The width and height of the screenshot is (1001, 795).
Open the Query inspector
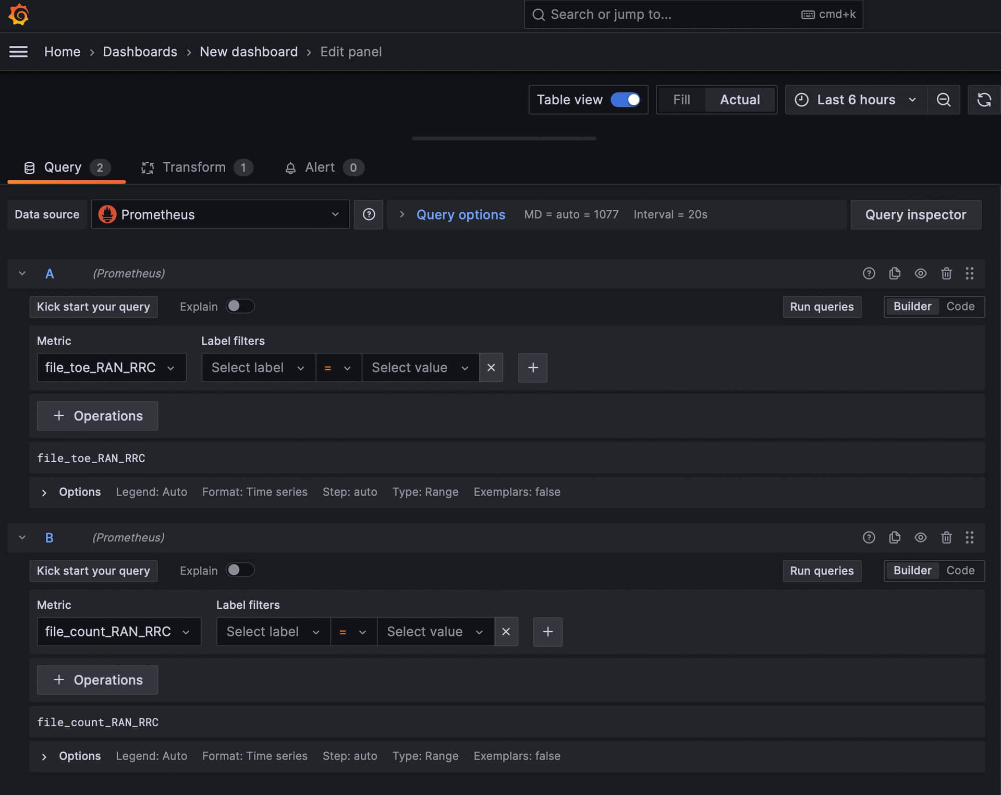(x=915, y=214)
